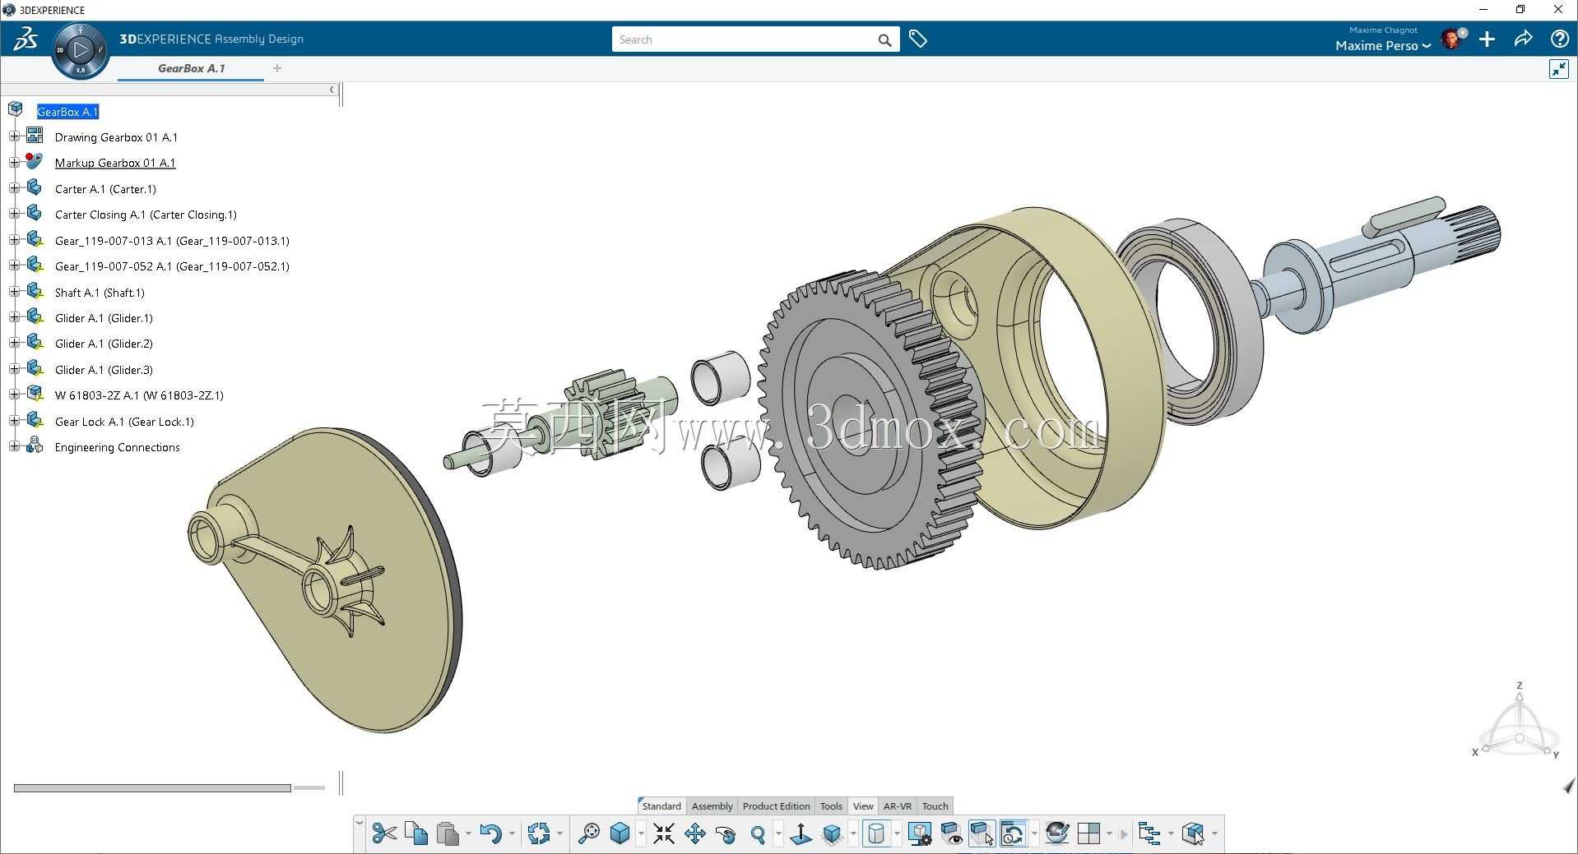Expand the Carter A.1 tree node
This screenshot has width=1578, height=854.
pos(14,188)
